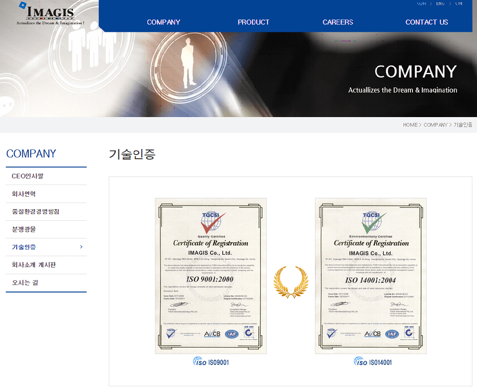Click the ISO14001 label with logo
The image size is (477, 392).
tap(373, 361)
